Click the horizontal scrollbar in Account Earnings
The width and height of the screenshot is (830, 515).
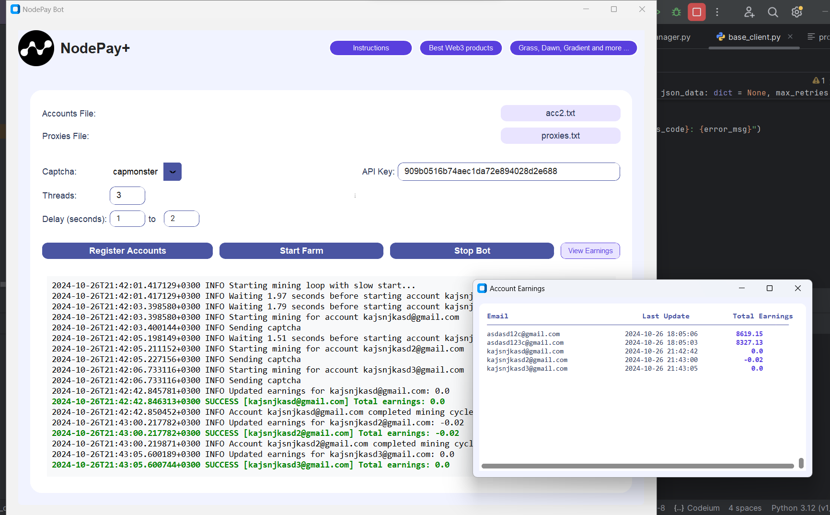(x=637, y=466)
